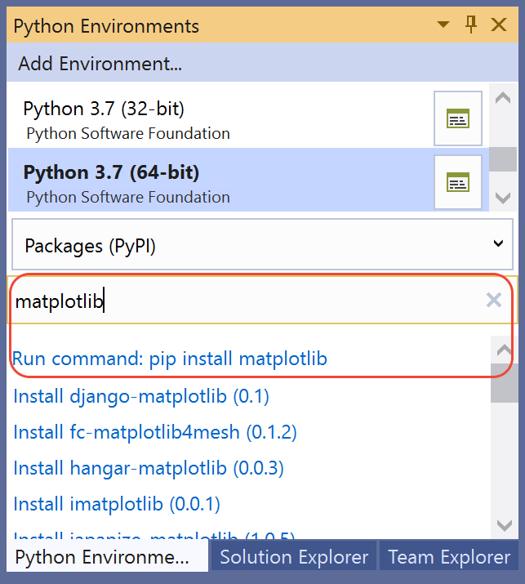
Task: Switch to Team Explorer tab
Action: (x=449, y=558)
